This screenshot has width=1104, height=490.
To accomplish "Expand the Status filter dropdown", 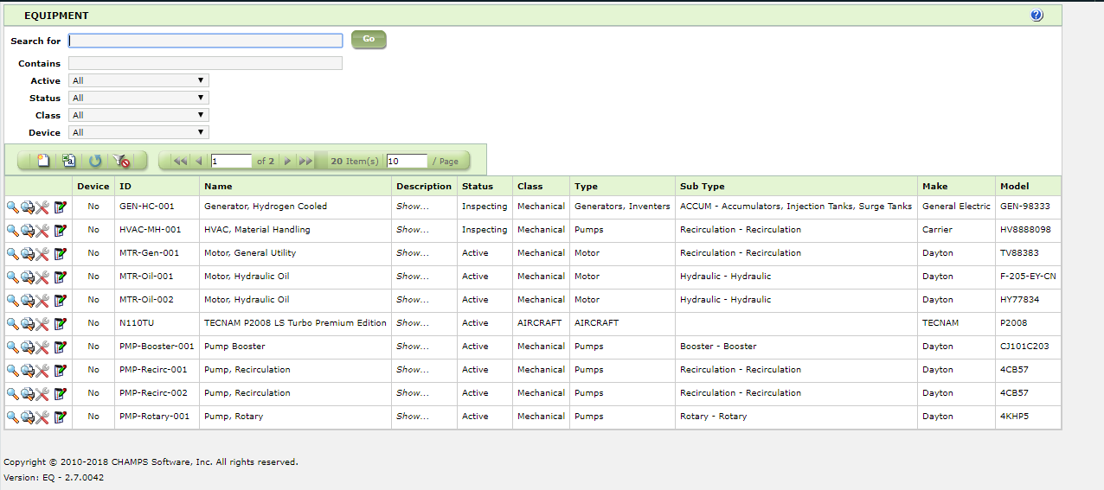I will [139, 99].
